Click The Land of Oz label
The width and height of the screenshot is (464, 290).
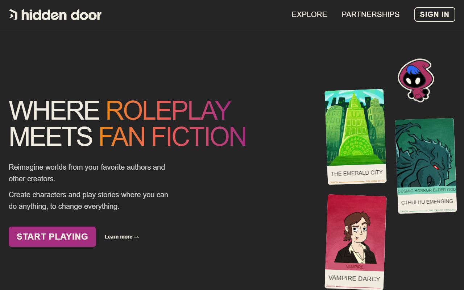[x=375, y=181]
